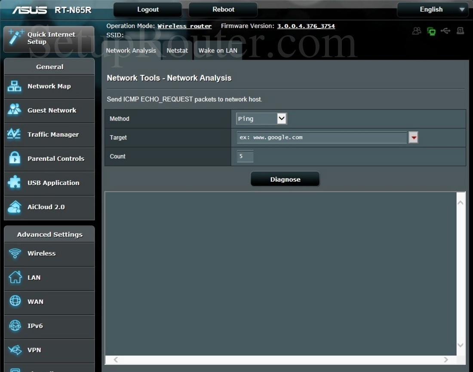The image size is (473, 372).
Task: Click the output area's vertical scrollbar down arrow
Action: click(x=461, y=345)
